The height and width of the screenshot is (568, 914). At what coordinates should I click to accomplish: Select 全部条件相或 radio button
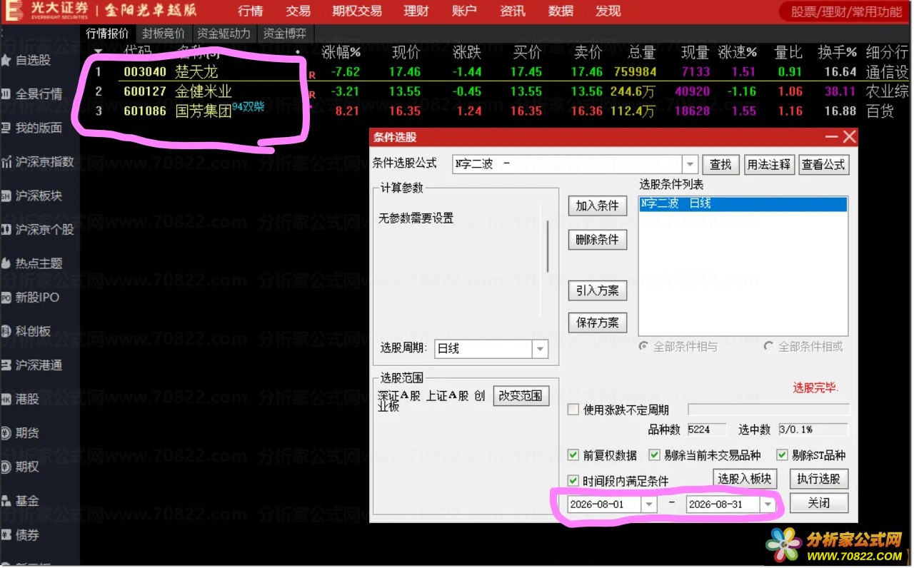[x=768, y=346]
